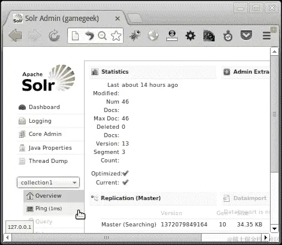Viewport: 282px width, 245px height.
Task: Click the zoom out magnifier icon
Action: pyautogui.click(x=102, y=36)
